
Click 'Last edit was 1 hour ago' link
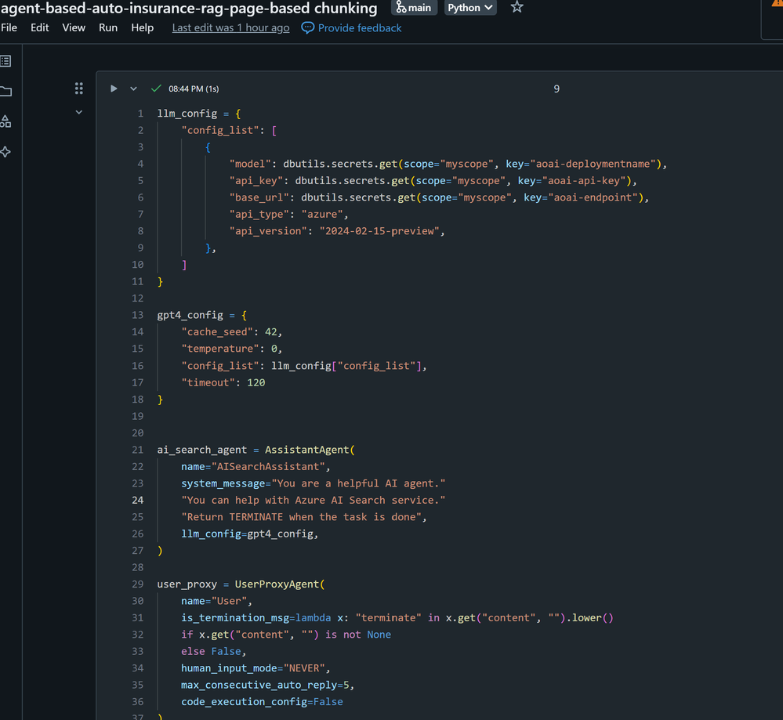(x=230, y=28)
